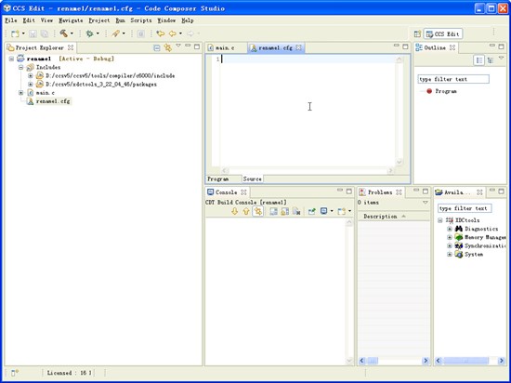Click Available view horizontal scrollbar thumb
Image resolution: width=511 pixels, height=383 pixels.
coord(466,361)
